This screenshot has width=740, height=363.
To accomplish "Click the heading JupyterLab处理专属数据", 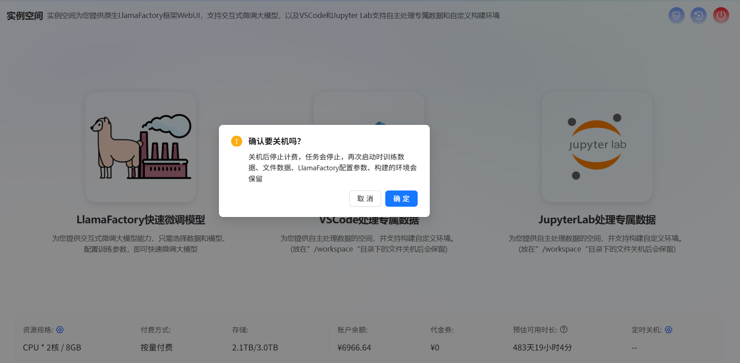I will tap(597, 220).
